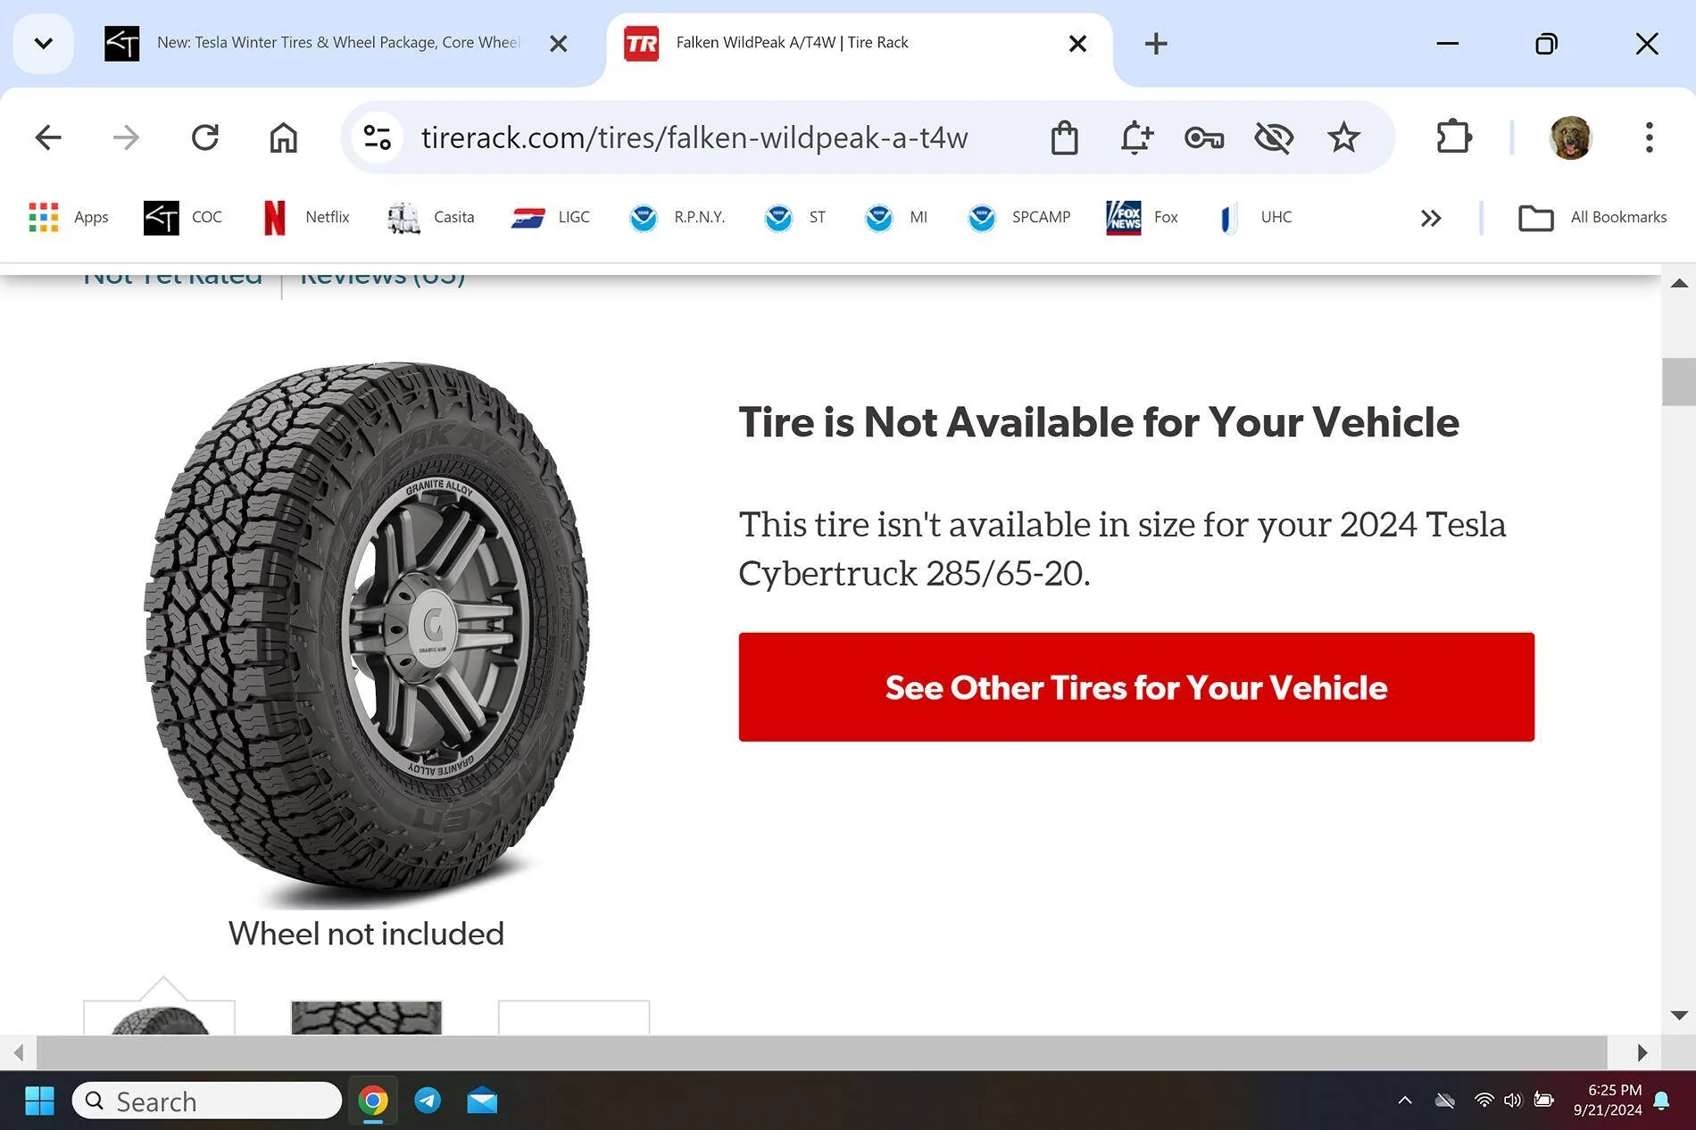Open the R.P.N.Y. bookmark
The image size is (1696, 1130).
pyautogui.click(x=678, y=217)
